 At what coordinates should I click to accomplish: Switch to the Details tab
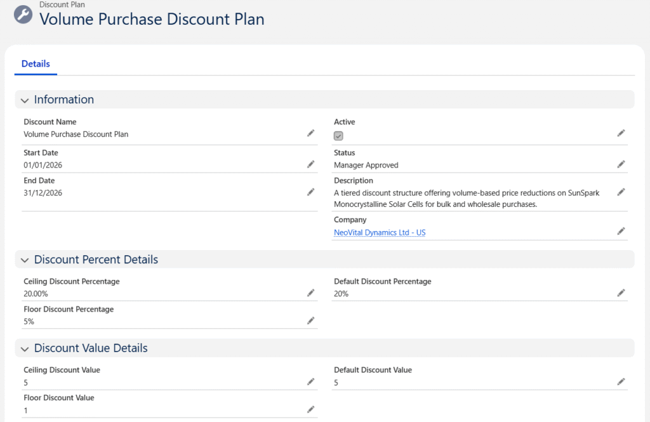coord(36,64)
